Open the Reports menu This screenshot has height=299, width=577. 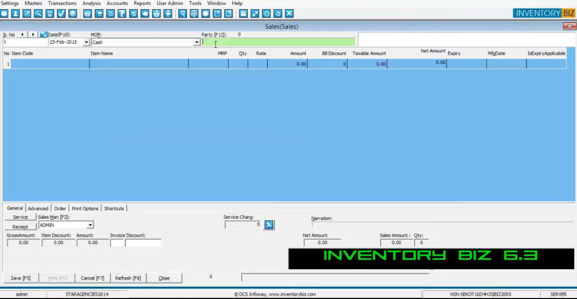click(142, 4)
